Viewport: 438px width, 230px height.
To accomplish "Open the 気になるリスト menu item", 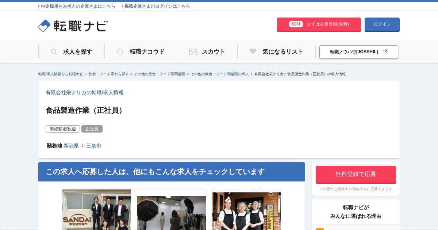I will (276, 52).
